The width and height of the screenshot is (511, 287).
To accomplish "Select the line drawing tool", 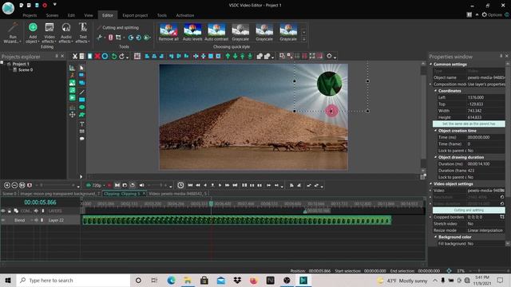I will [x=81, y=92].
